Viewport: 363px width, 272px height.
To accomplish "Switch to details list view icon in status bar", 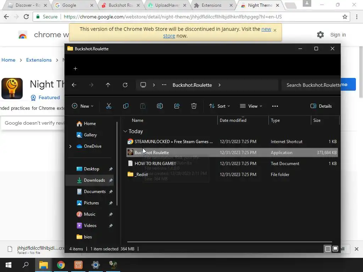I will pos(328,249).
